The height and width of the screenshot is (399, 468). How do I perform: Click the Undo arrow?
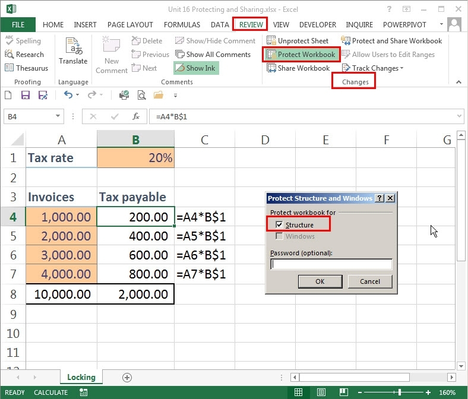(68, 95)
